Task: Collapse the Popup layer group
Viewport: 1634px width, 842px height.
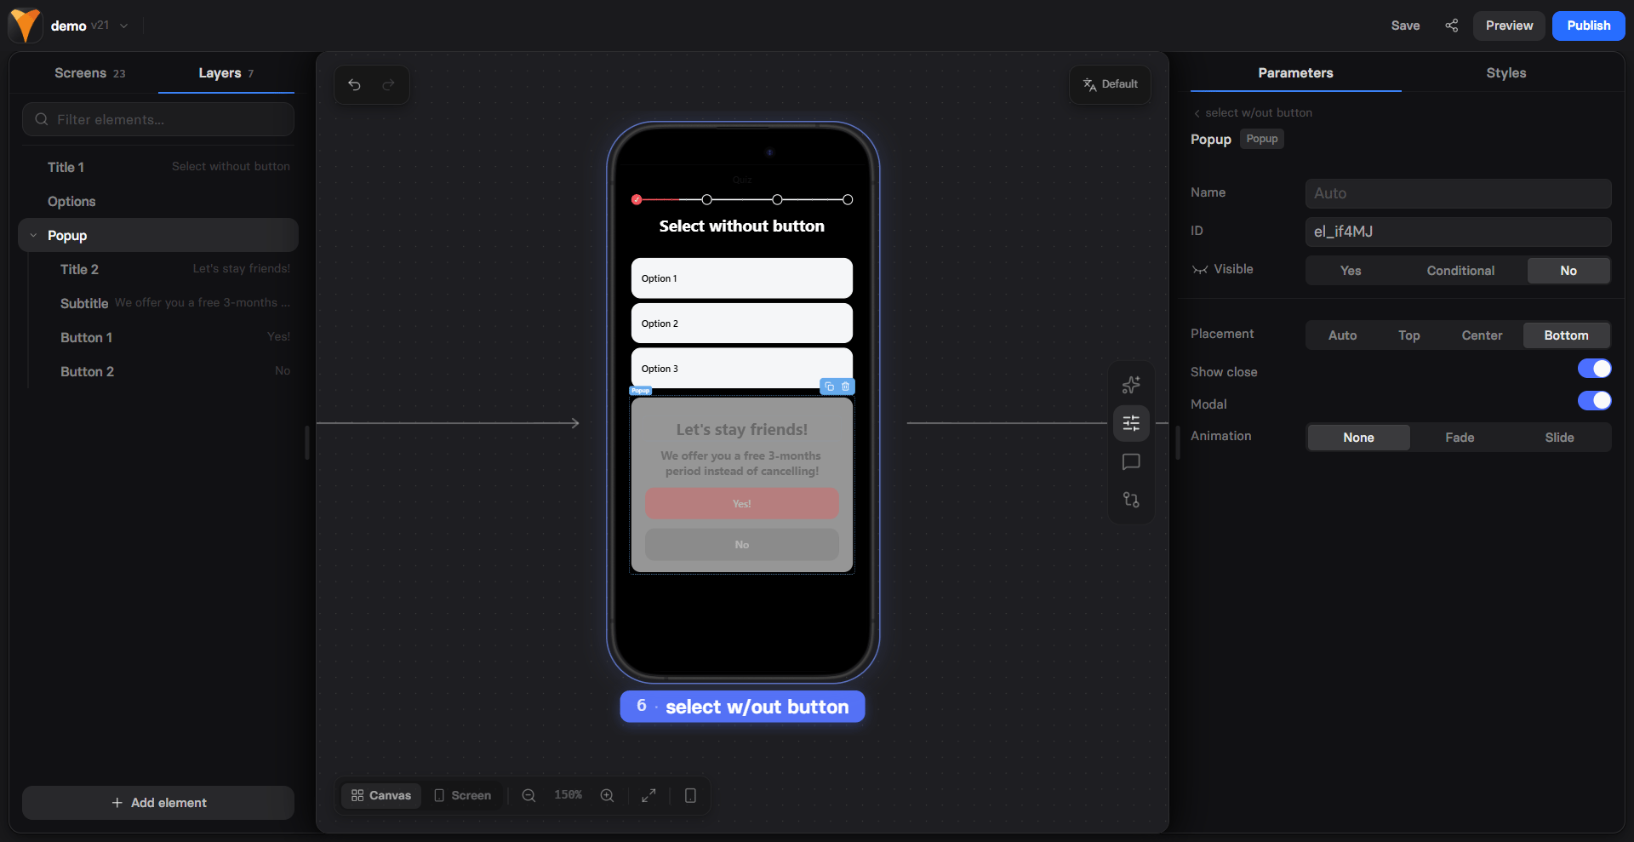Action: point(33,235)
